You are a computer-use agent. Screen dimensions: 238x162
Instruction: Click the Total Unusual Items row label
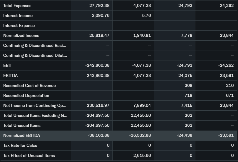coord(22,125)
